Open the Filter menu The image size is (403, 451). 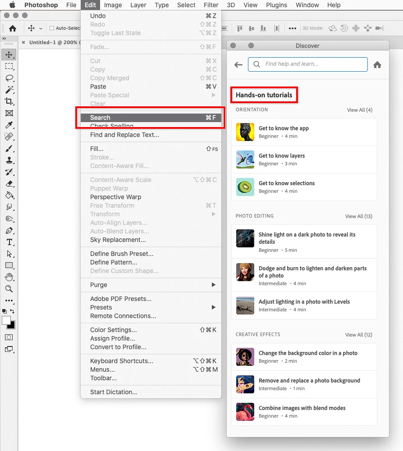click(211, 5)
